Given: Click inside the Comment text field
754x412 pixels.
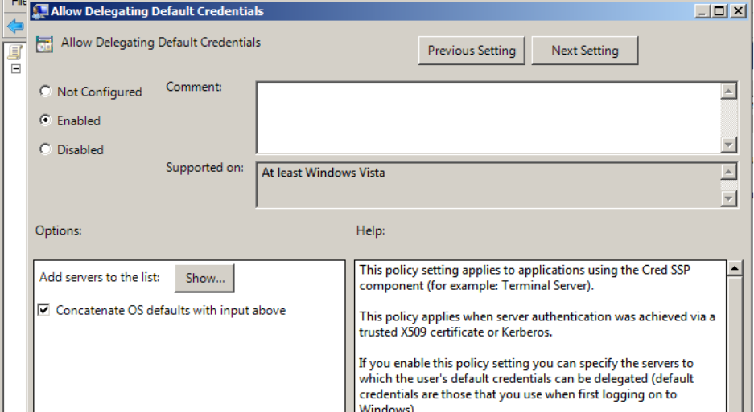Looking at the screenshot, I should coord(488,117).
